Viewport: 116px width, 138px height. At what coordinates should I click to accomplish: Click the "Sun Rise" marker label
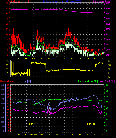coord(33,124)
